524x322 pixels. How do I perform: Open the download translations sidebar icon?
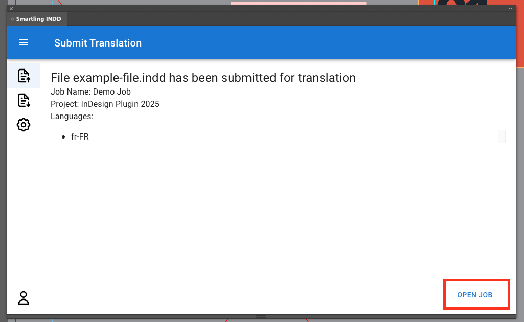point(24,100)
